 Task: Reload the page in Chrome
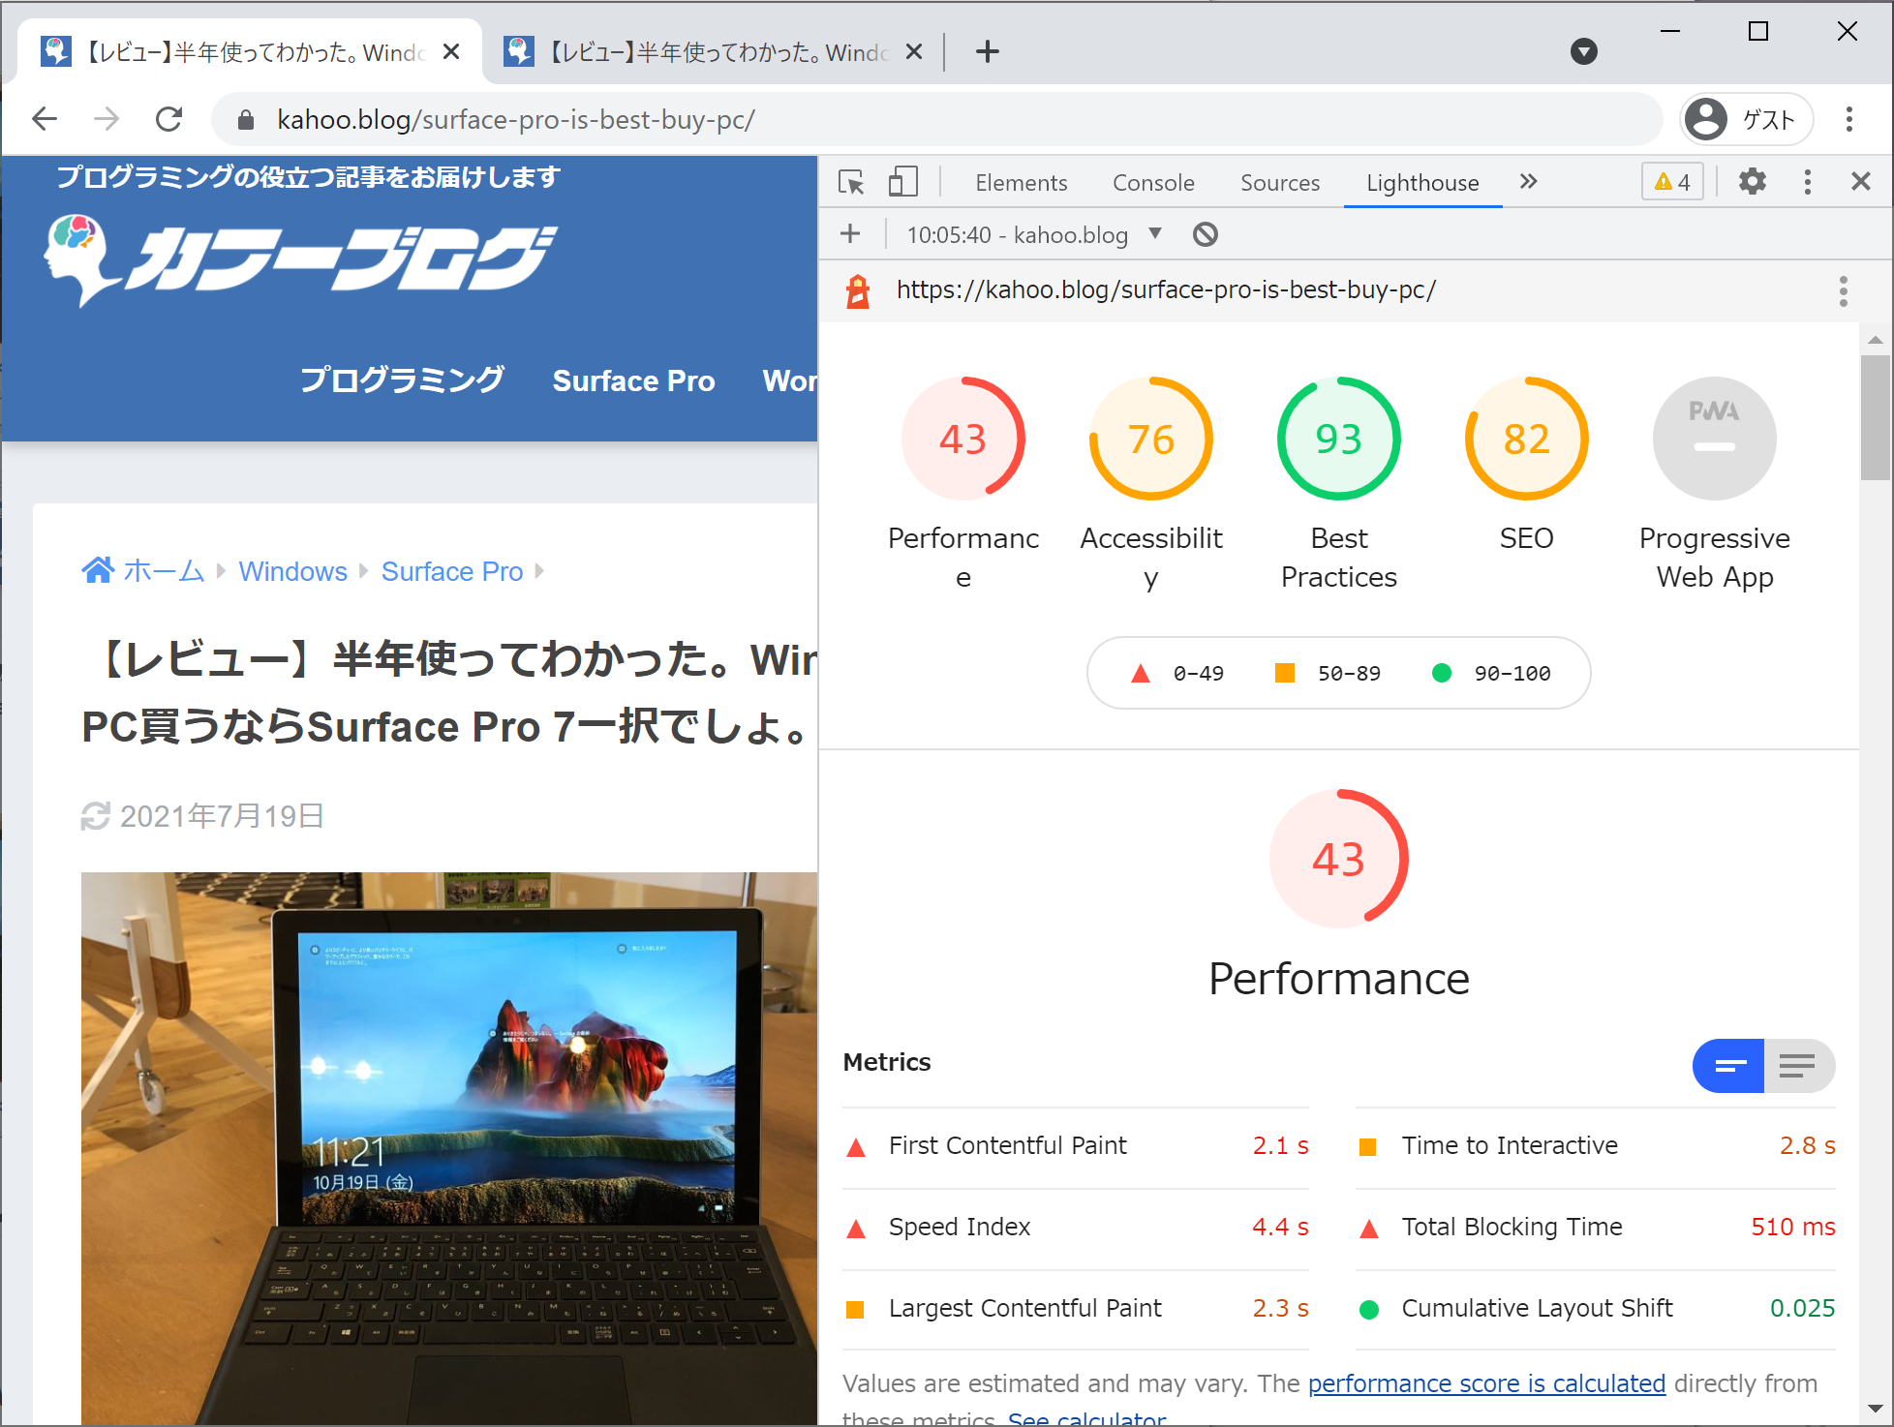point(169,119)
